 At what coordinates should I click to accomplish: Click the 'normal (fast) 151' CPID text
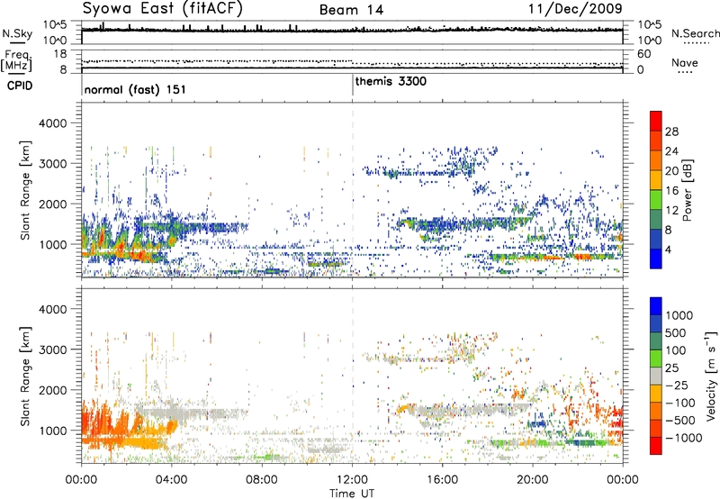[135, 89]
